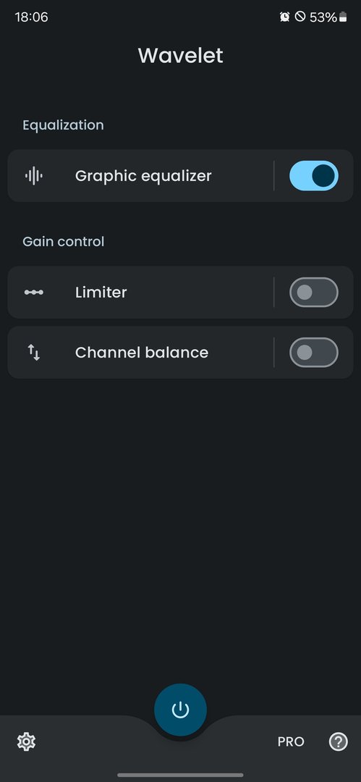
Task: Tap the Equalization section label
Action: (64, 125)
